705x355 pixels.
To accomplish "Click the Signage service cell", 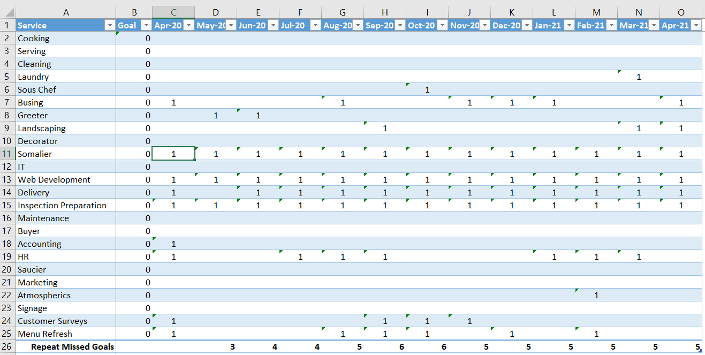I will 66,308.
